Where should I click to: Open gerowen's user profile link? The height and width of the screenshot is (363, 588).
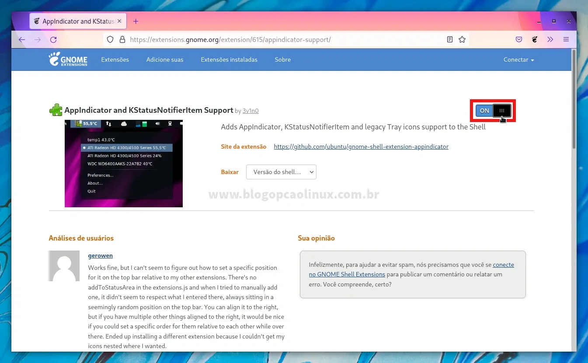tap(101, 255)
